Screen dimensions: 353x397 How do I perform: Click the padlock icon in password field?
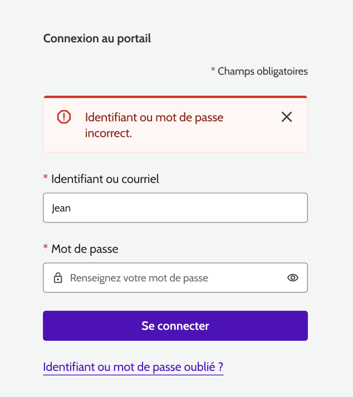(x=58, y=277)
